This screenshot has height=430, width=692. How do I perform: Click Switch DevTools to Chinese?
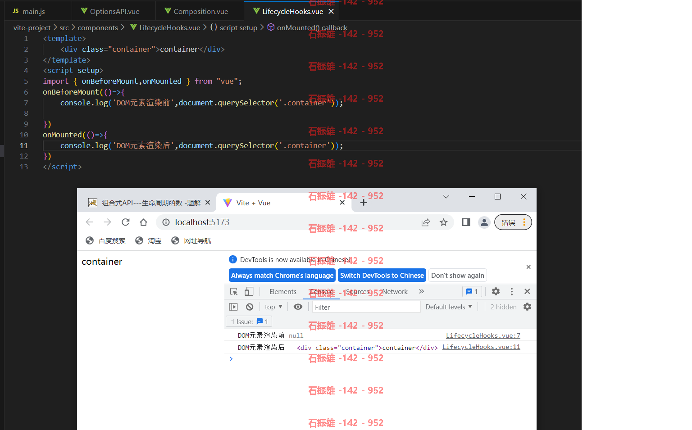[382, 275]
